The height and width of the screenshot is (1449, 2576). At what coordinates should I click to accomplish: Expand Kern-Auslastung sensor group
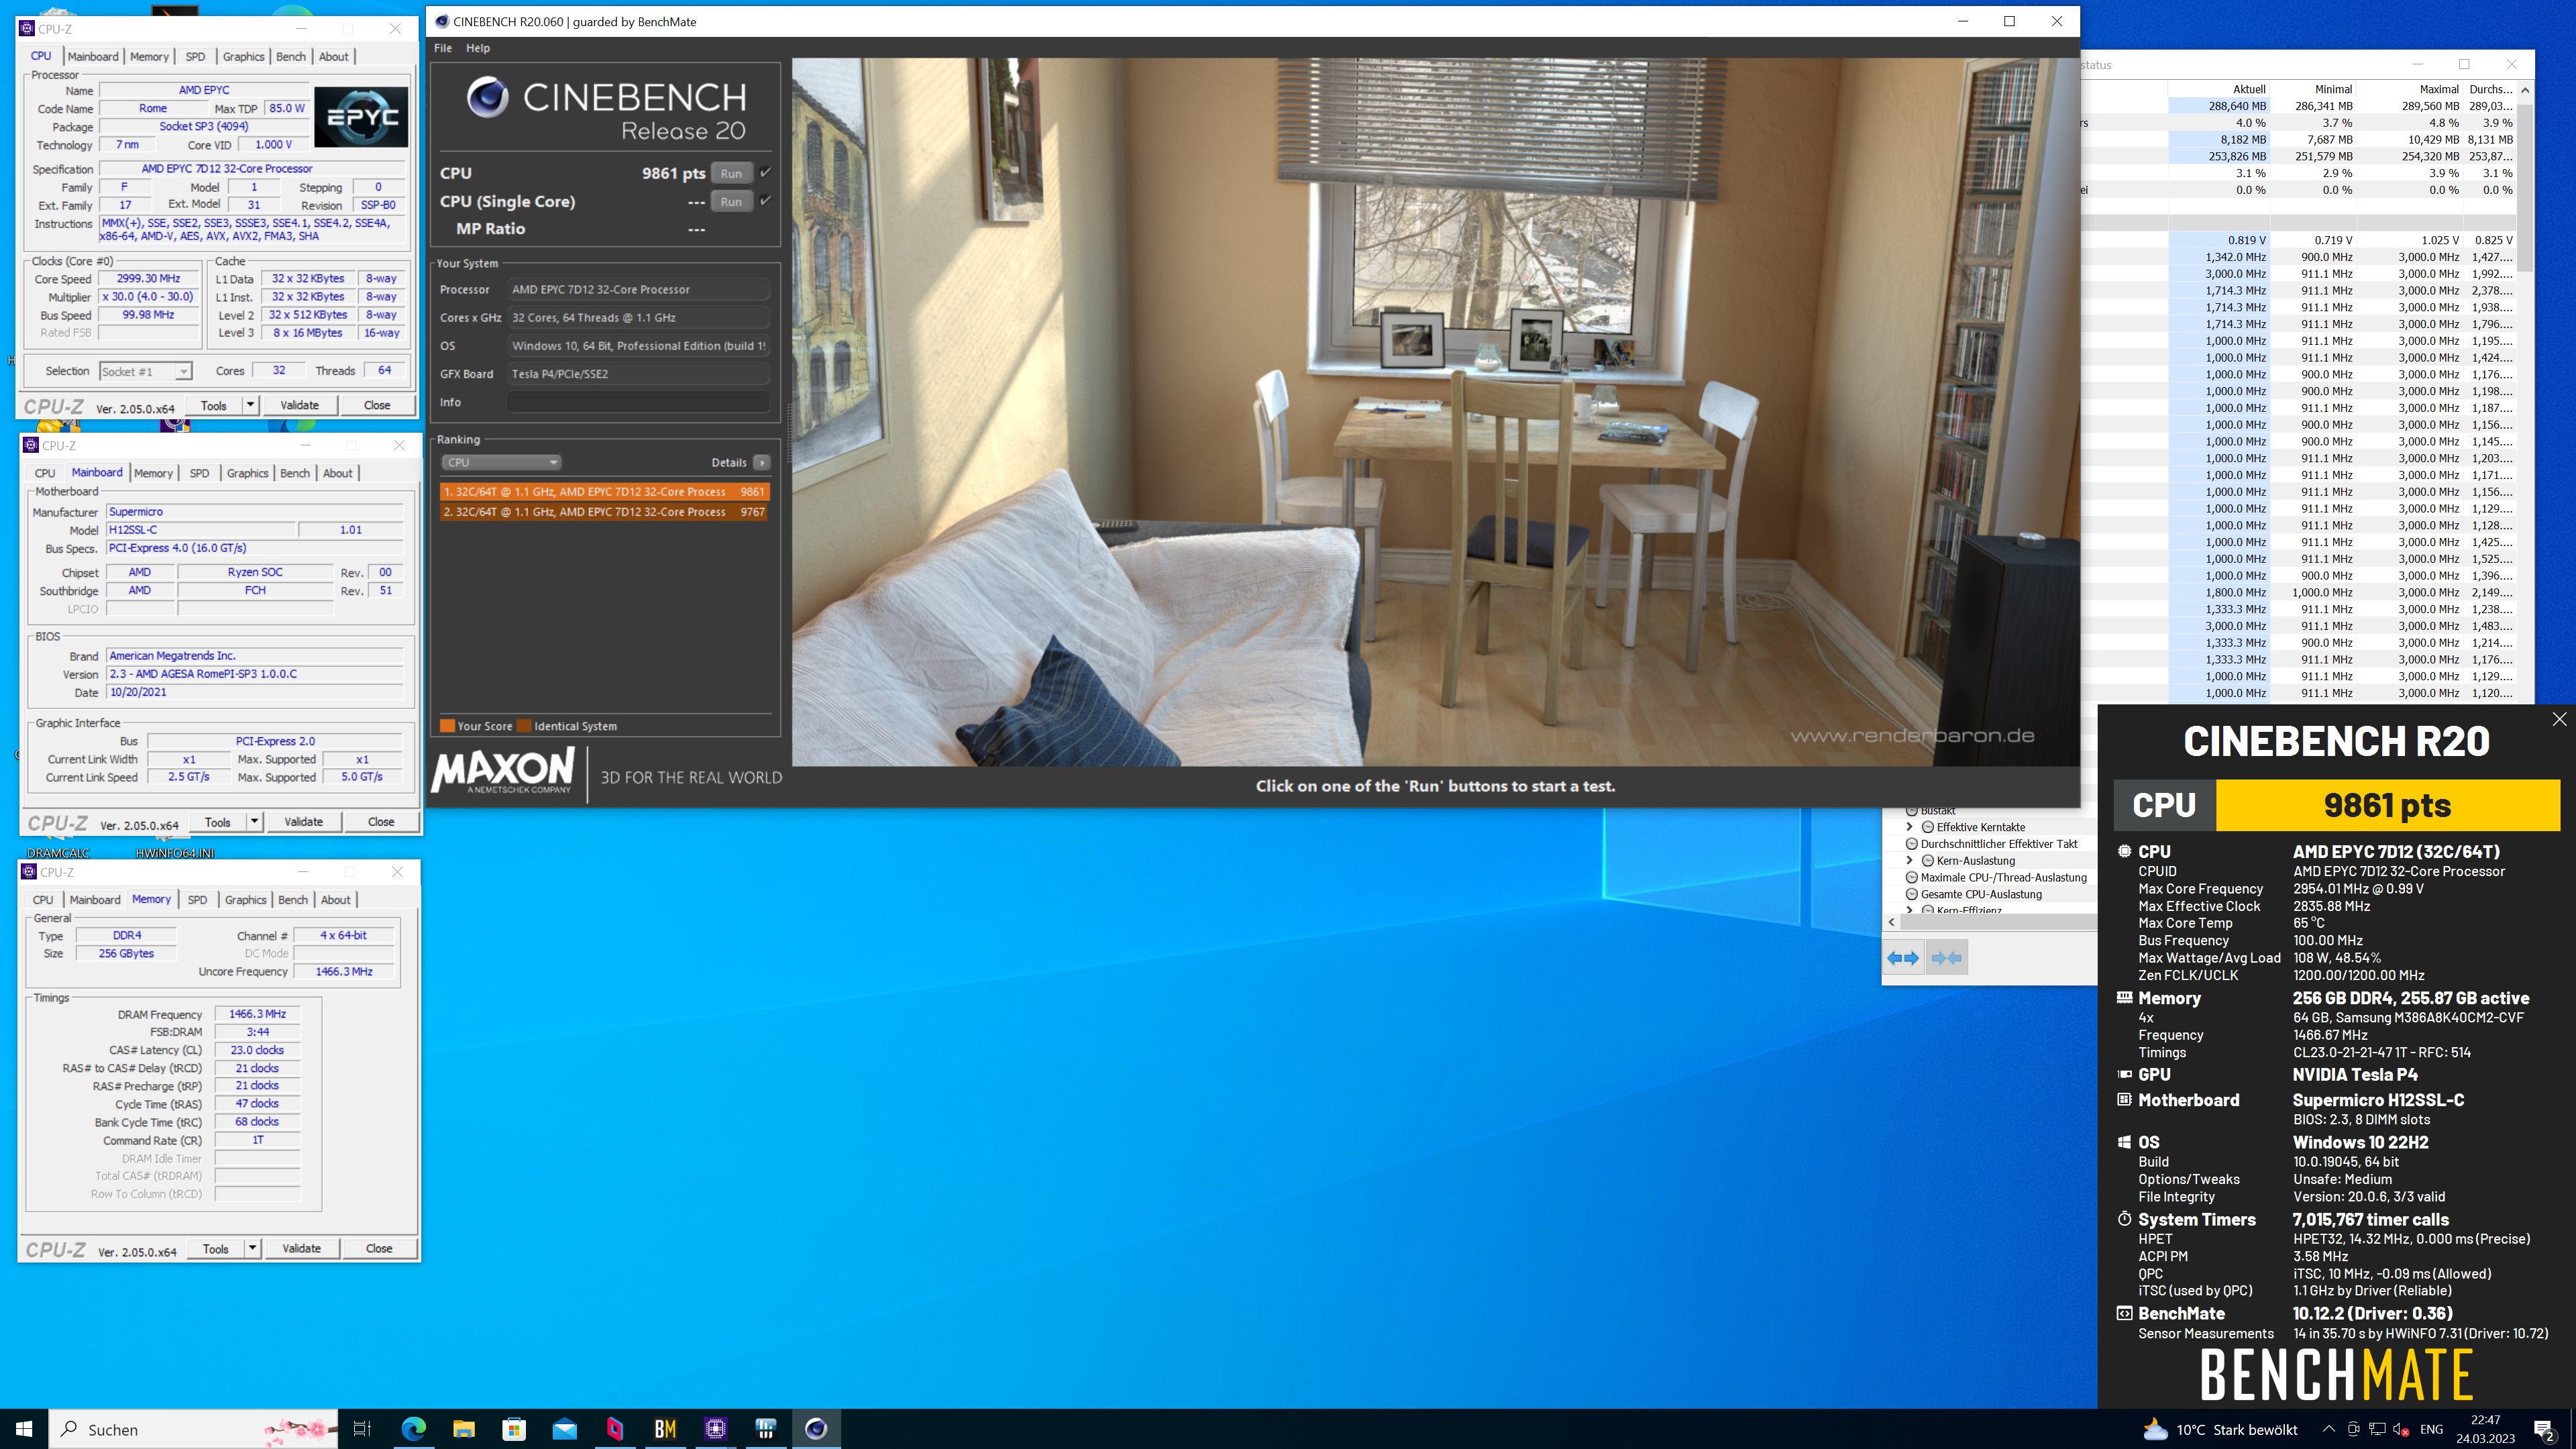1910,861
